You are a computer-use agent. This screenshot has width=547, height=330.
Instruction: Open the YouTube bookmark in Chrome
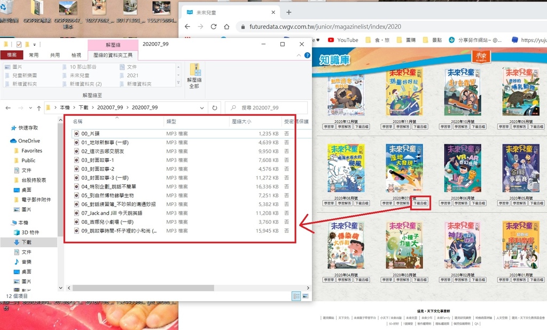tap(343, 40)
